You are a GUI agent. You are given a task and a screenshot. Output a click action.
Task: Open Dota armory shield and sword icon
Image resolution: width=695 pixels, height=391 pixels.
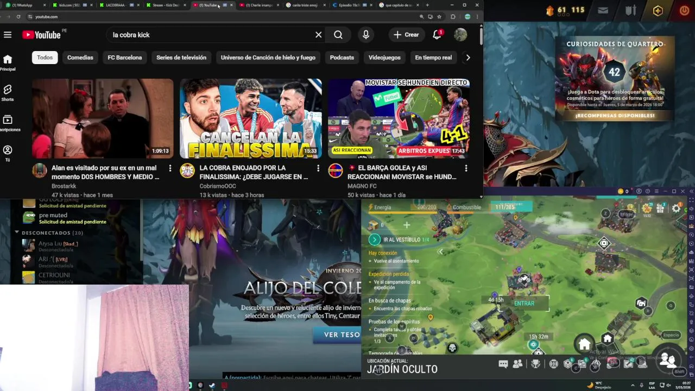[x=630, y=10]
